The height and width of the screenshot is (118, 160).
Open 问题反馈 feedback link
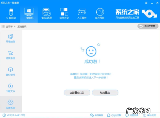tap(132, 115)
